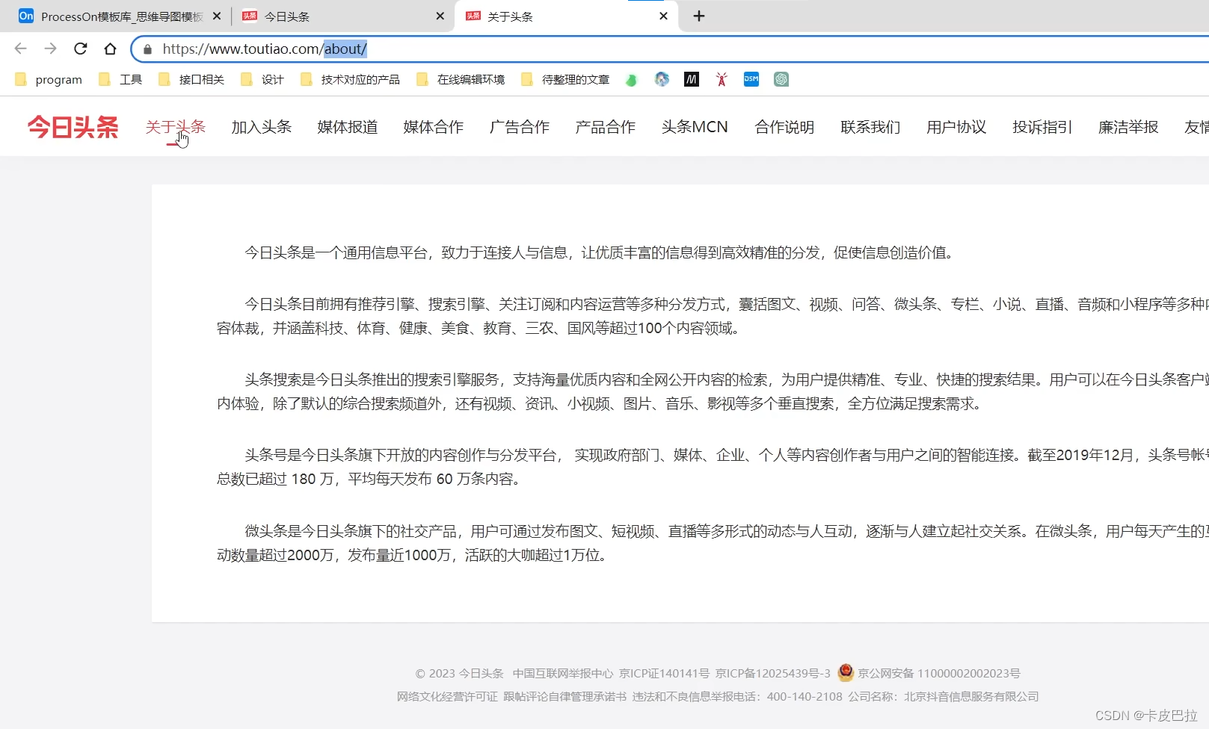Open the 产品合作 navigation item
The height and width of the screenshot is (729, 1209).
[606, 127]
